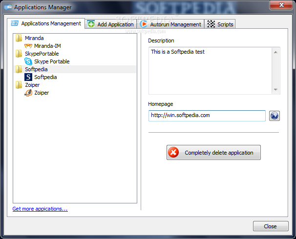Open homepage with the globe icon button

pos(275,116)
